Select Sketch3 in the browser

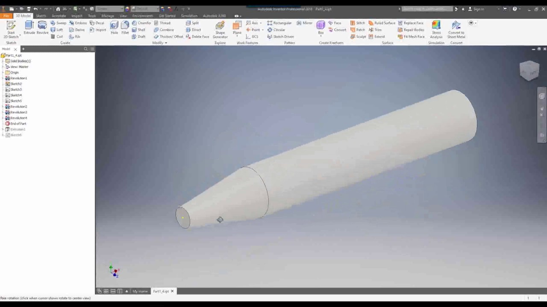point(13,90)
